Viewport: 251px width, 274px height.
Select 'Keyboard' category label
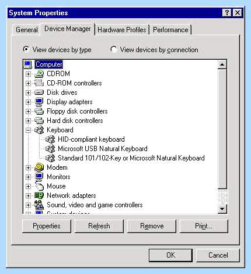60,130
